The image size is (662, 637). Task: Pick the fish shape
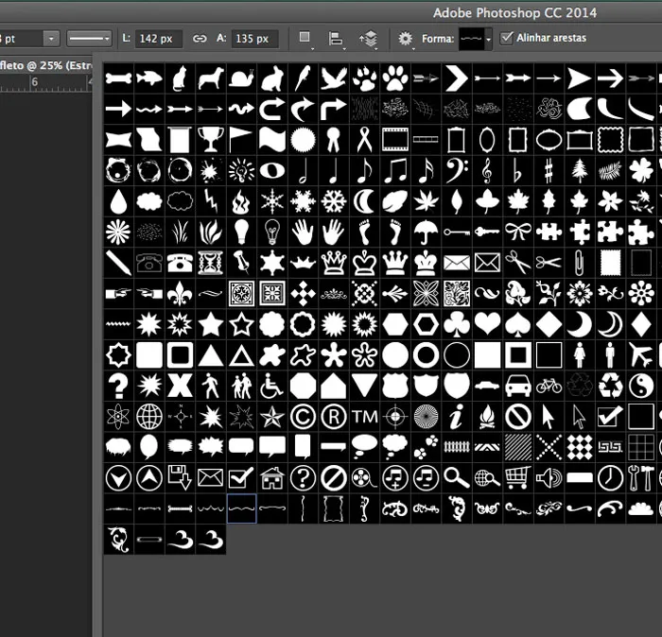point(149,78)
